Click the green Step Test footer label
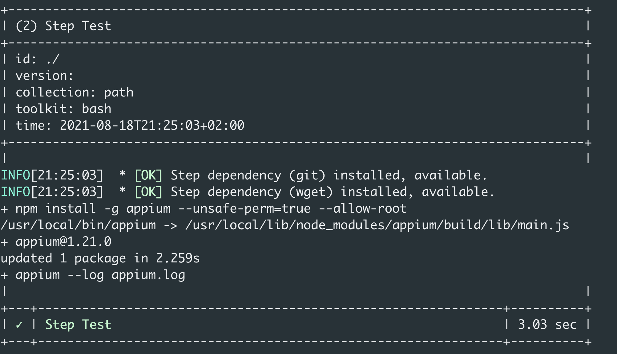 point(78,325)
